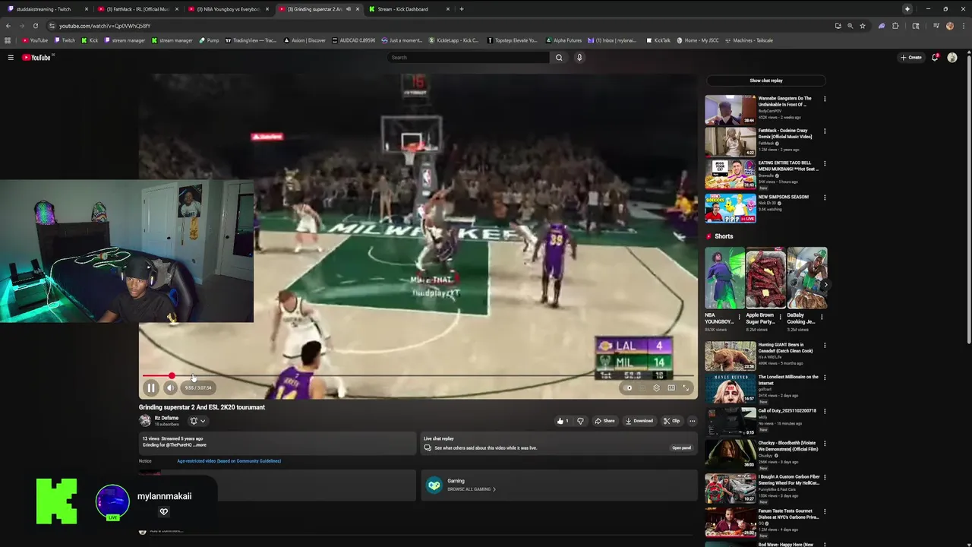Open the Create button dropdown

point(910,58)
